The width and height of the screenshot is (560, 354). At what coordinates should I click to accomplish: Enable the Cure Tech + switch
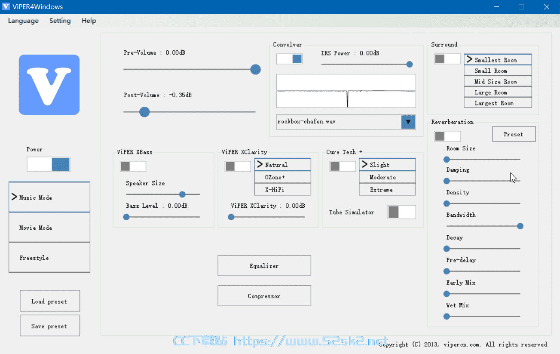tap(343, 166)
